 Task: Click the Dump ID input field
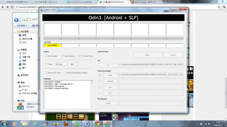pyautogui.click(x=77, y=64)
